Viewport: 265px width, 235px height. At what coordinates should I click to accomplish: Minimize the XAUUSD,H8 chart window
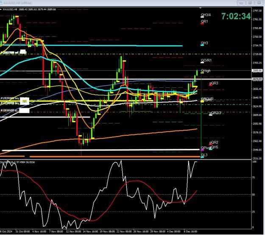(x=241, y=3)
